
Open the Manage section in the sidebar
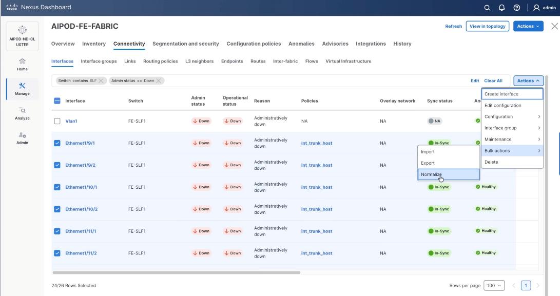22,88
